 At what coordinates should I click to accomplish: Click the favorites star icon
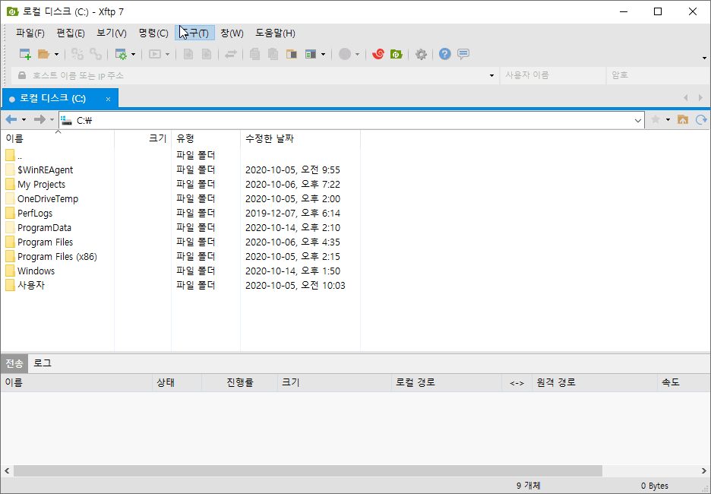[656, 120]
